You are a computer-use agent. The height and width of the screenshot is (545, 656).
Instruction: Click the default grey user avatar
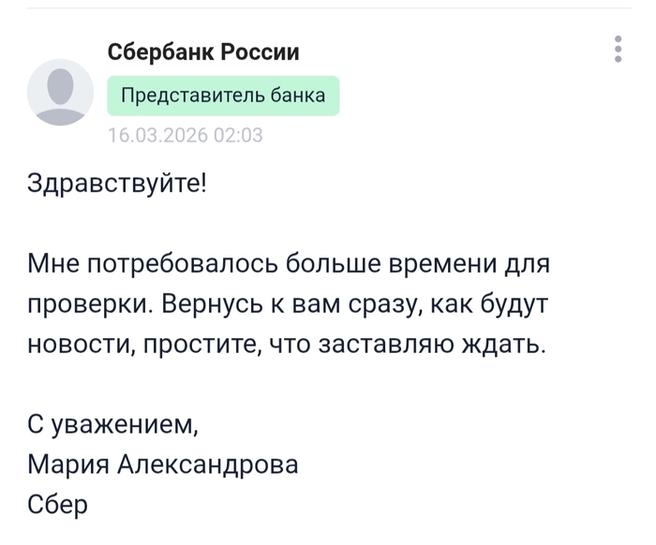click(x=60, y=92)
